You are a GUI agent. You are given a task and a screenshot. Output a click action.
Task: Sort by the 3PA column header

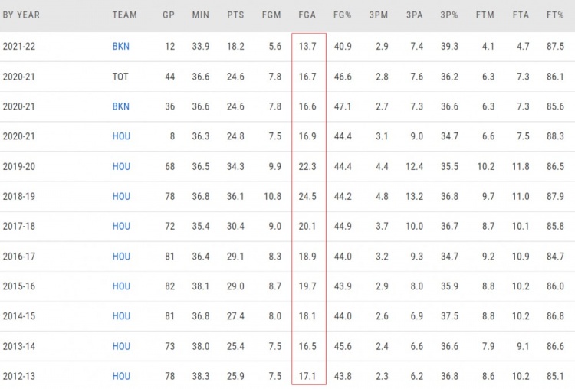click(414, 15)
